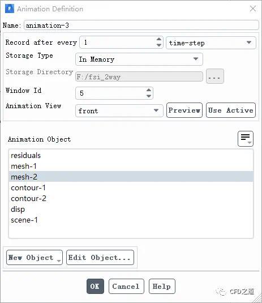Click the Use Active button
The height and width of the screenshot is (303, 262).
pos(231,110)
